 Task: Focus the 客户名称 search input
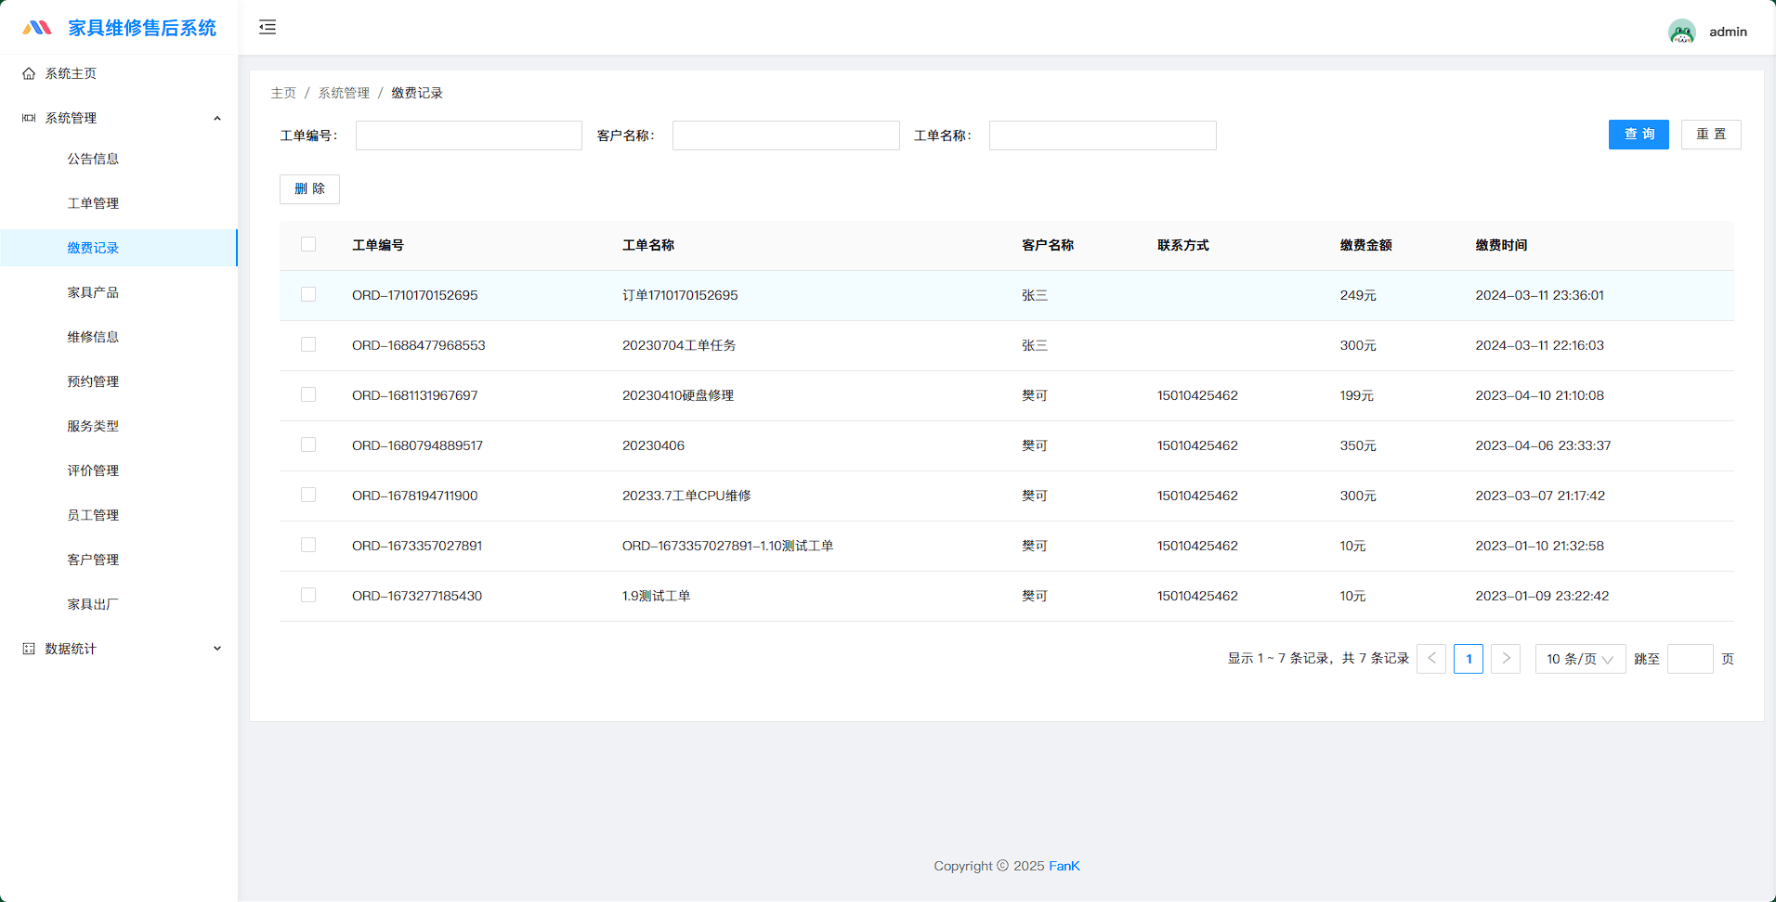785,135
